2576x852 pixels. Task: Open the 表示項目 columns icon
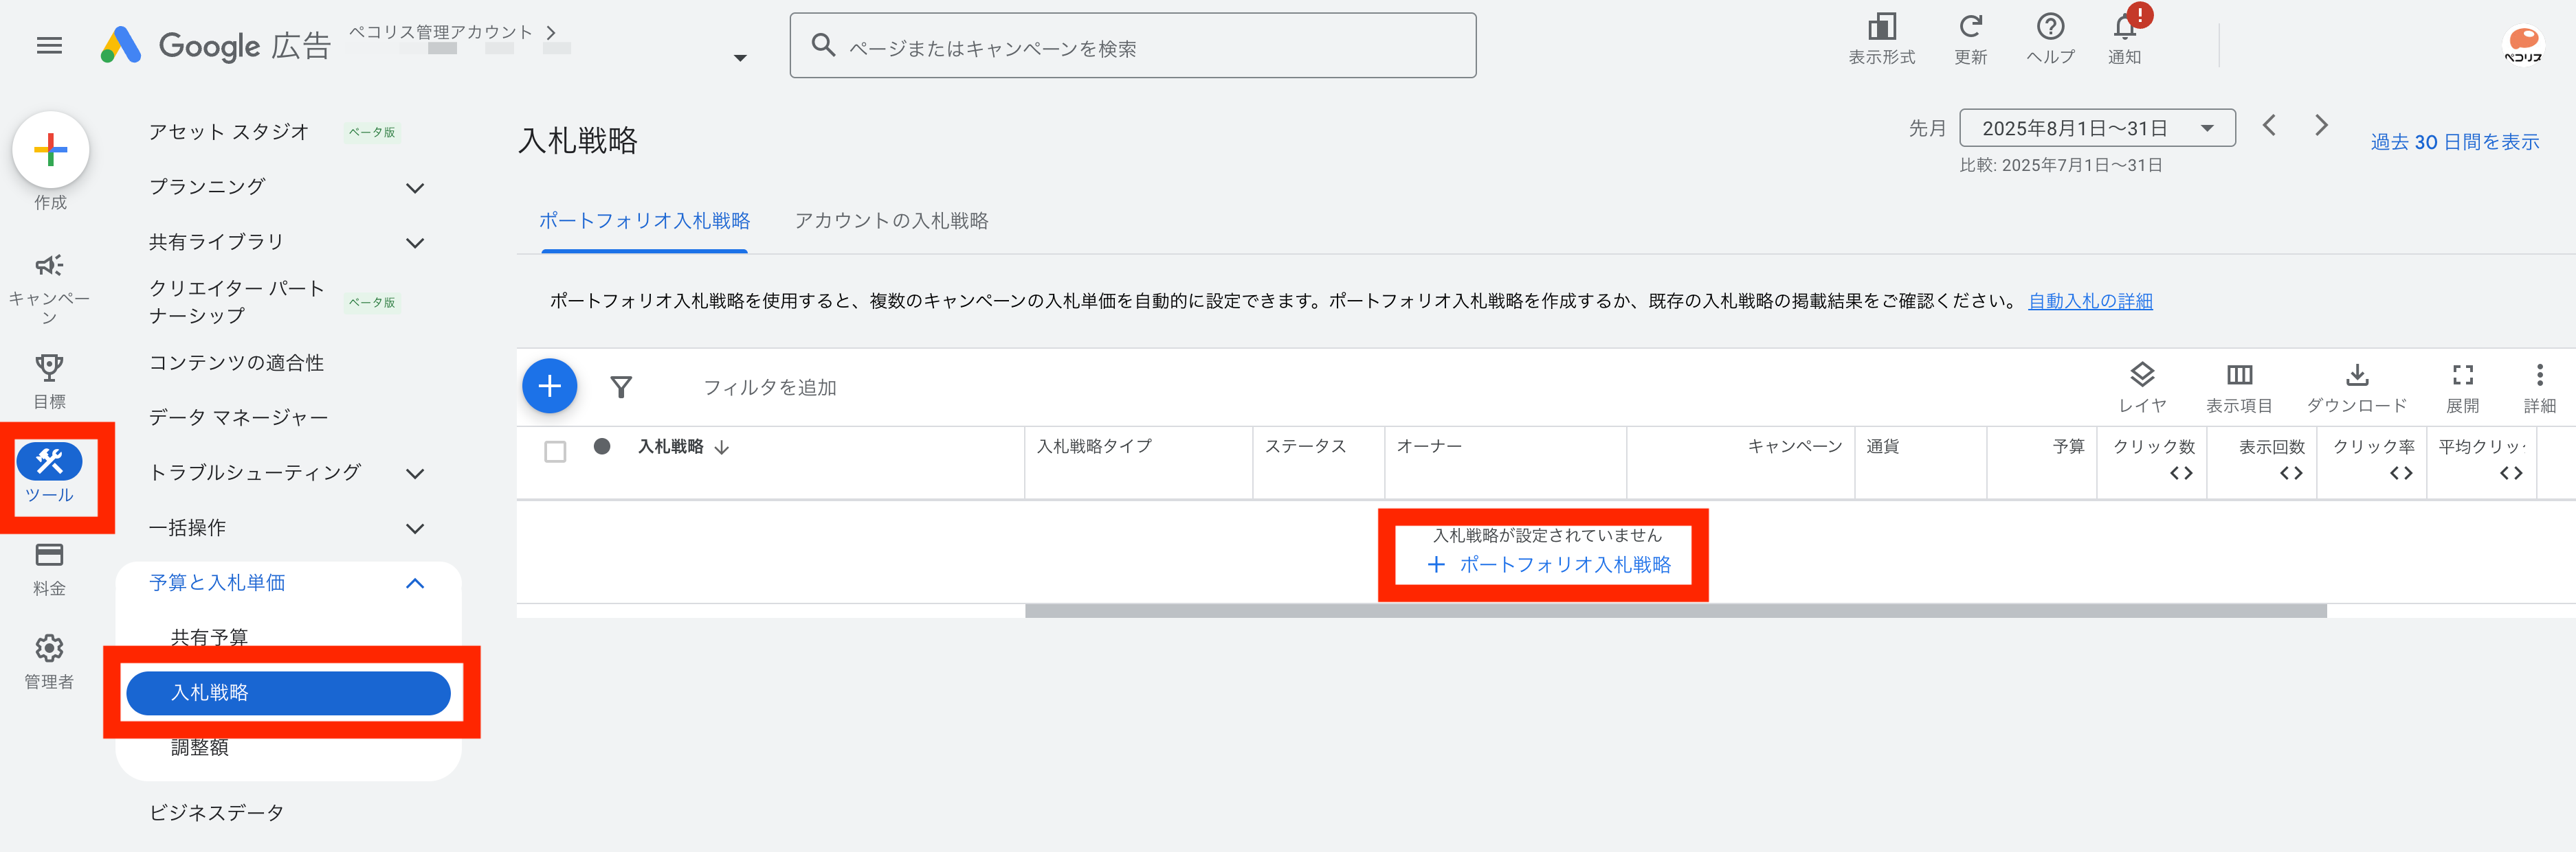[2239, 376]
